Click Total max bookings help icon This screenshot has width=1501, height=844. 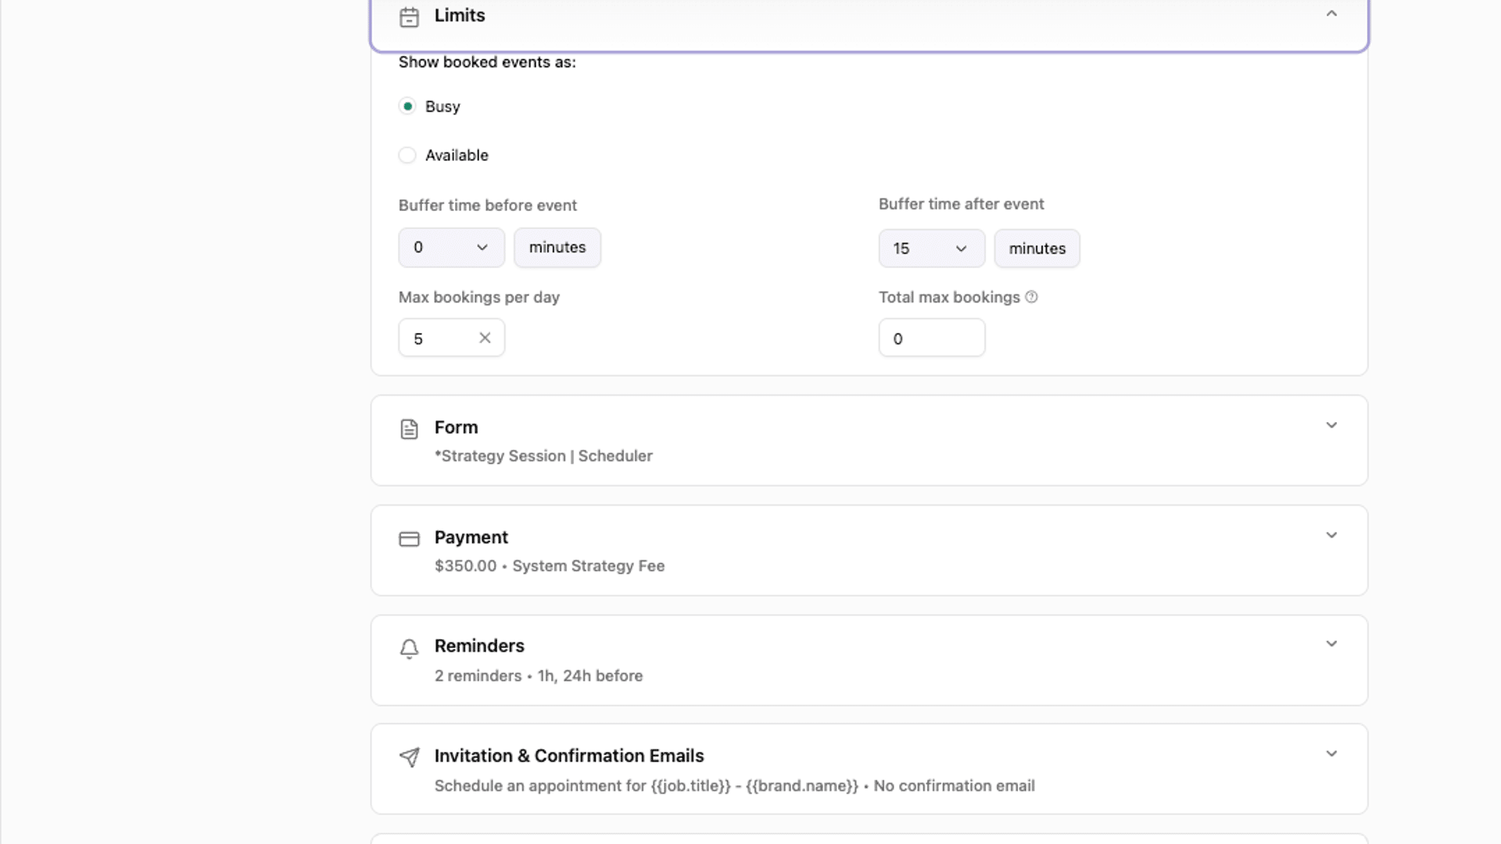point(1031,297)
